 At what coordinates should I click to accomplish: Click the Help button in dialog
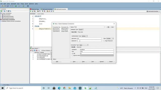coord(57,62)
